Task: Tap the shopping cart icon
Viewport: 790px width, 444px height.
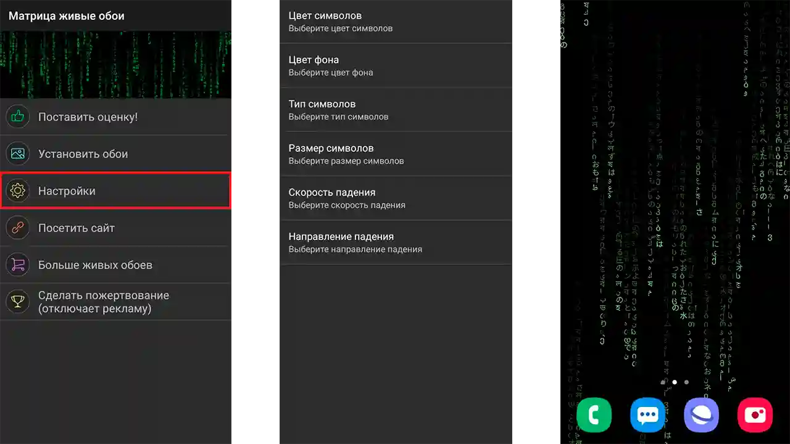Action: 18,265
